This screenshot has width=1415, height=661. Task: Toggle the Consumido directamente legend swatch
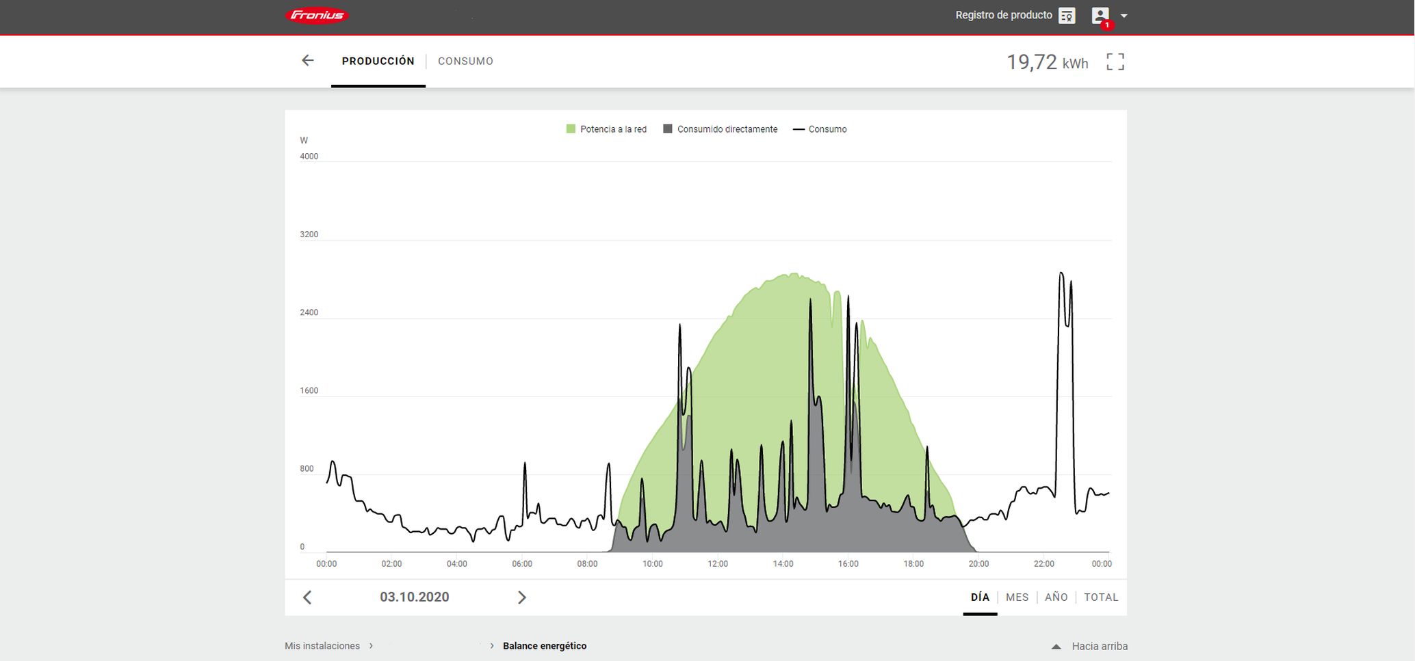pos(668,129)
